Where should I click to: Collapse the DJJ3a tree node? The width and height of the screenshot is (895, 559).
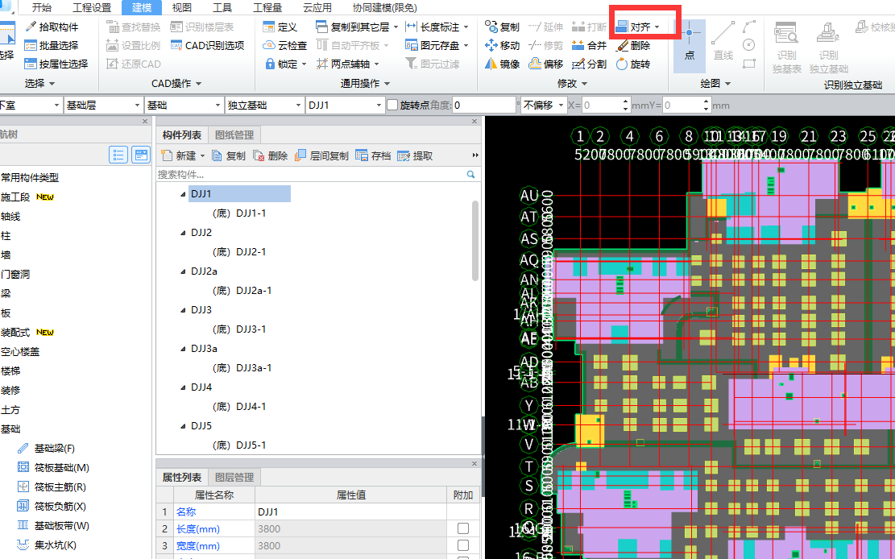point(183,349)
